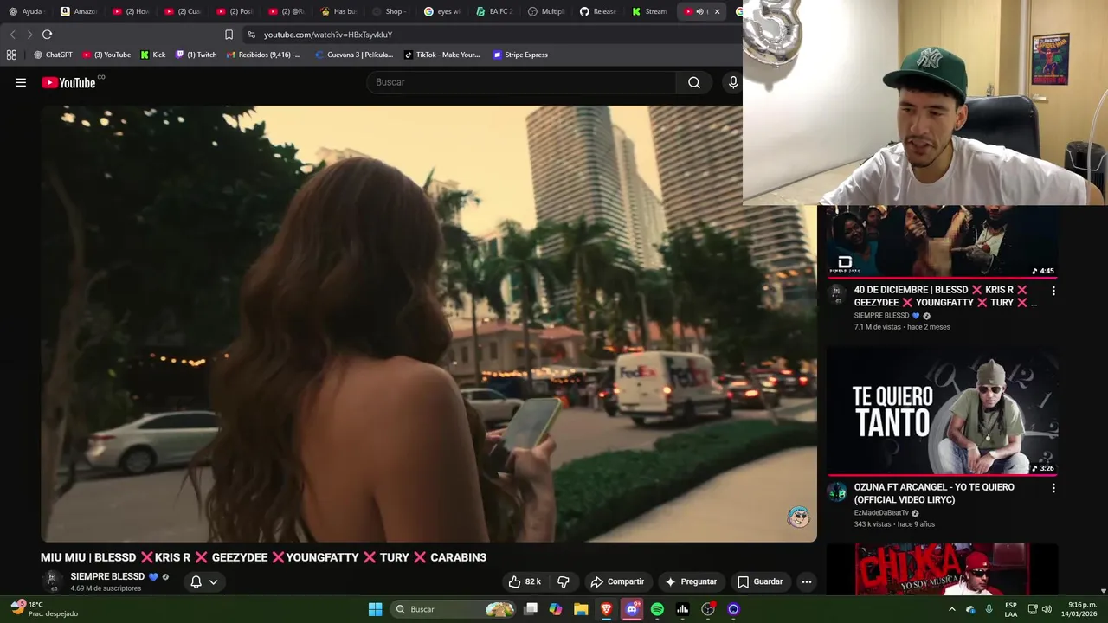Switch to the Amazon browser tab
Screen dimensions: 1108x623
78,11
